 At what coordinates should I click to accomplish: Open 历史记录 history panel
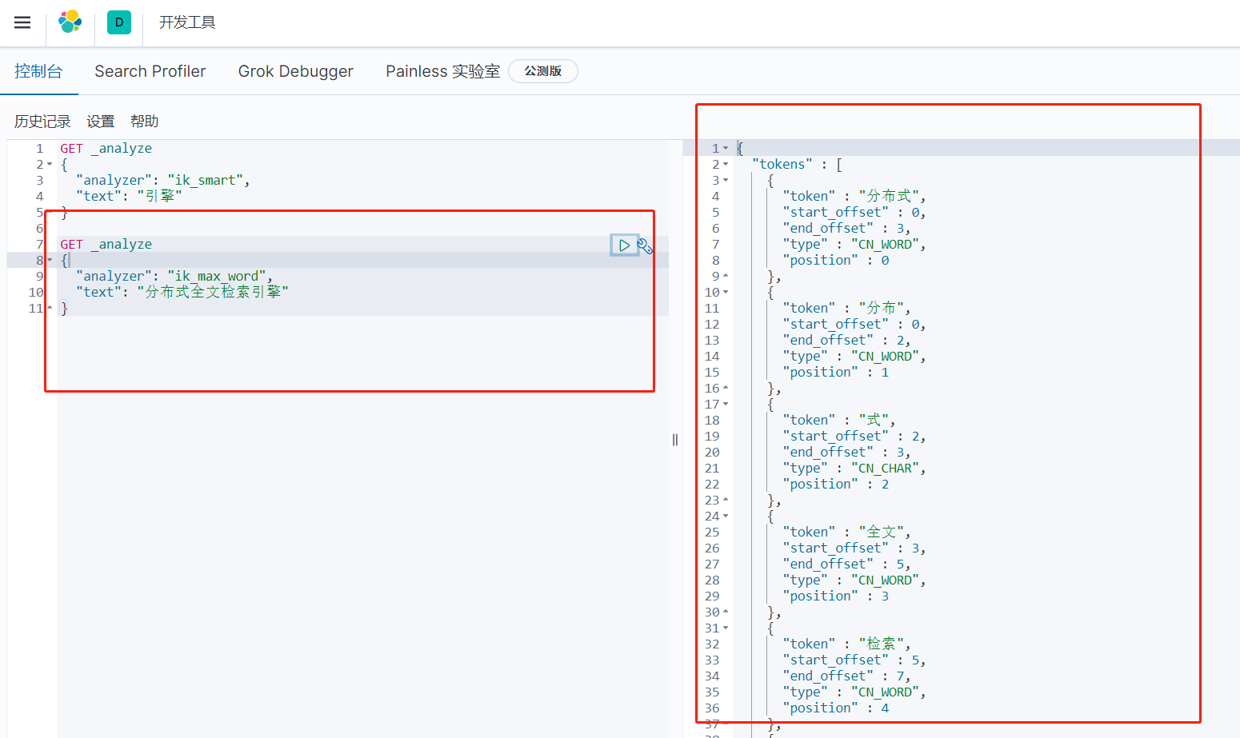pos(42,122)
